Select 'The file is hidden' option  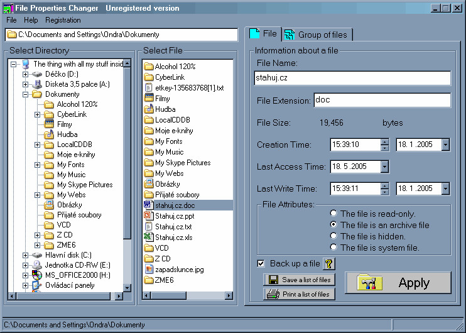point(333,236)
